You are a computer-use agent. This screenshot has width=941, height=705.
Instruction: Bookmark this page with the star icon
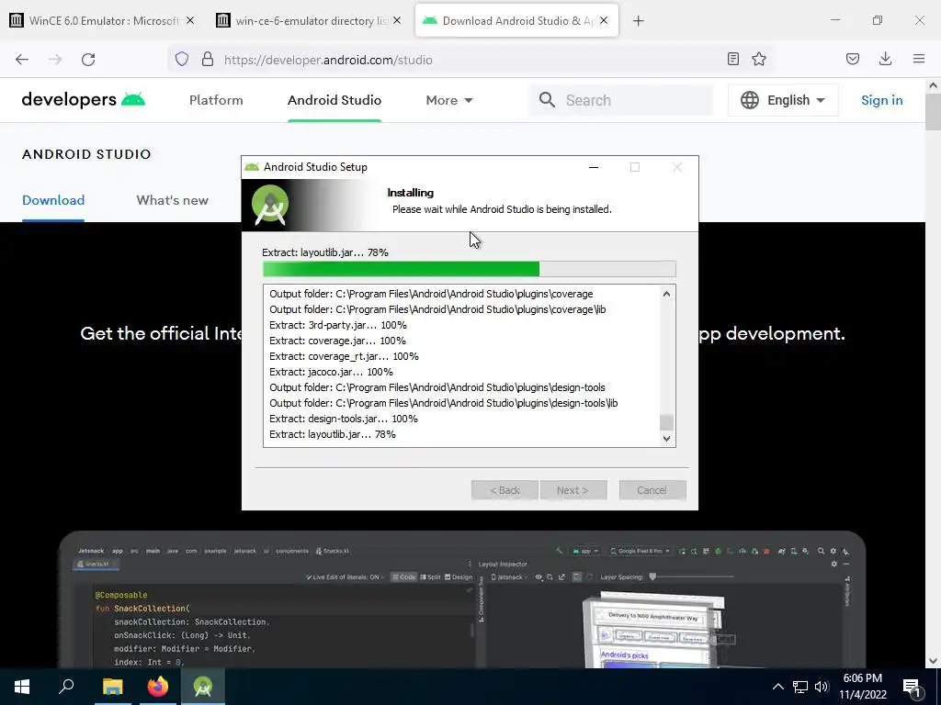(x=759, y=59)
